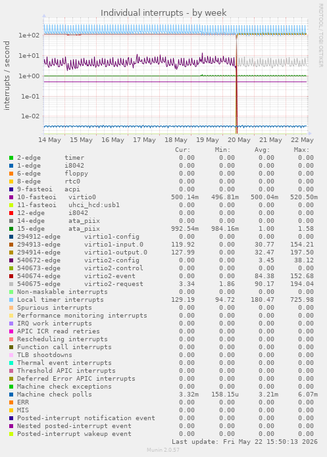Click the 1e+01 y-axis tick label
Viewport: 327px width, 457px height.
tap(29, 56)
